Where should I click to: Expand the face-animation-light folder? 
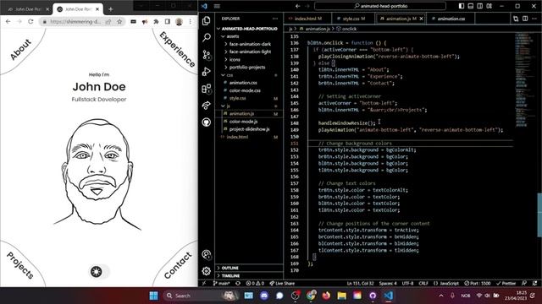coord(249,52)
